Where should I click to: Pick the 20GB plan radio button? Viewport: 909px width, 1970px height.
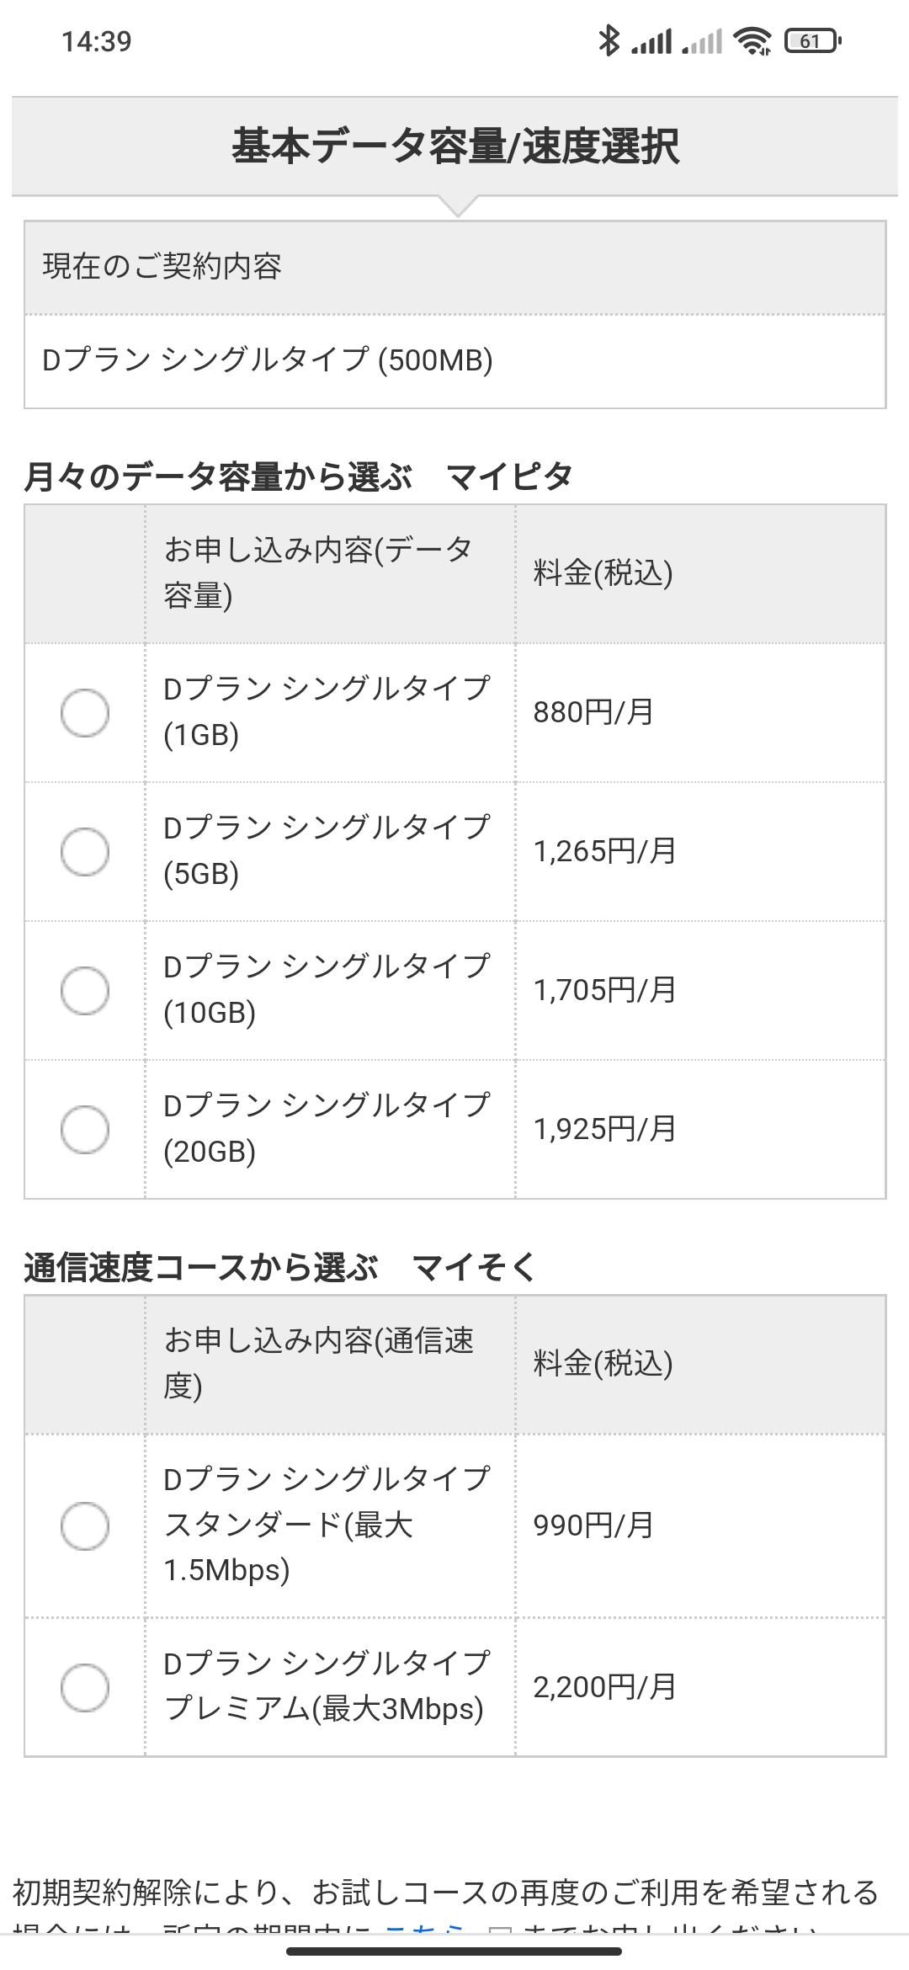click(x=85, y=1129)
